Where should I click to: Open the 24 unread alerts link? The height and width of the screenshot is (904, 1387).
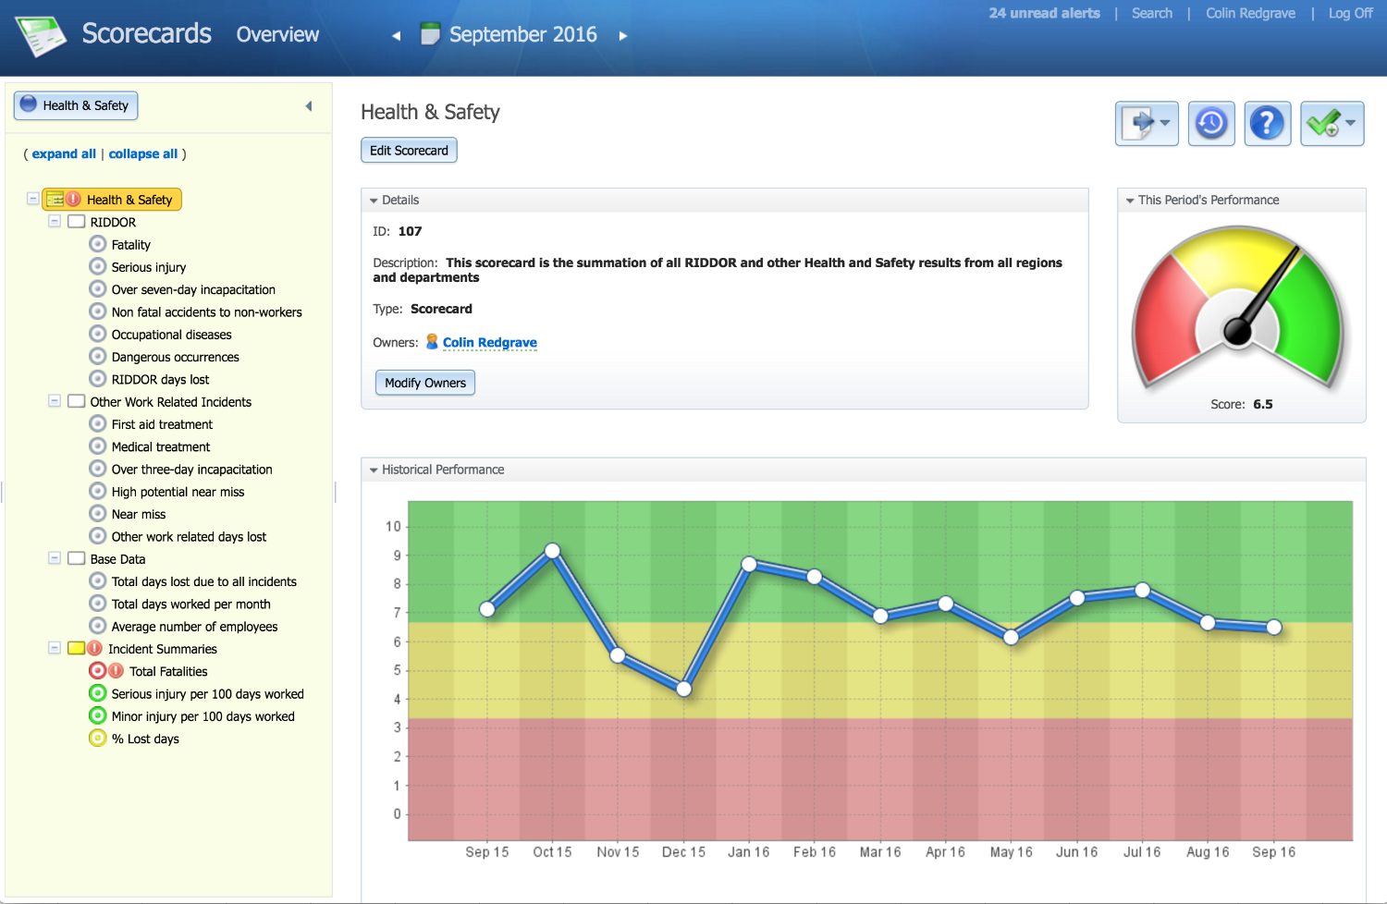pos(1044,13)
